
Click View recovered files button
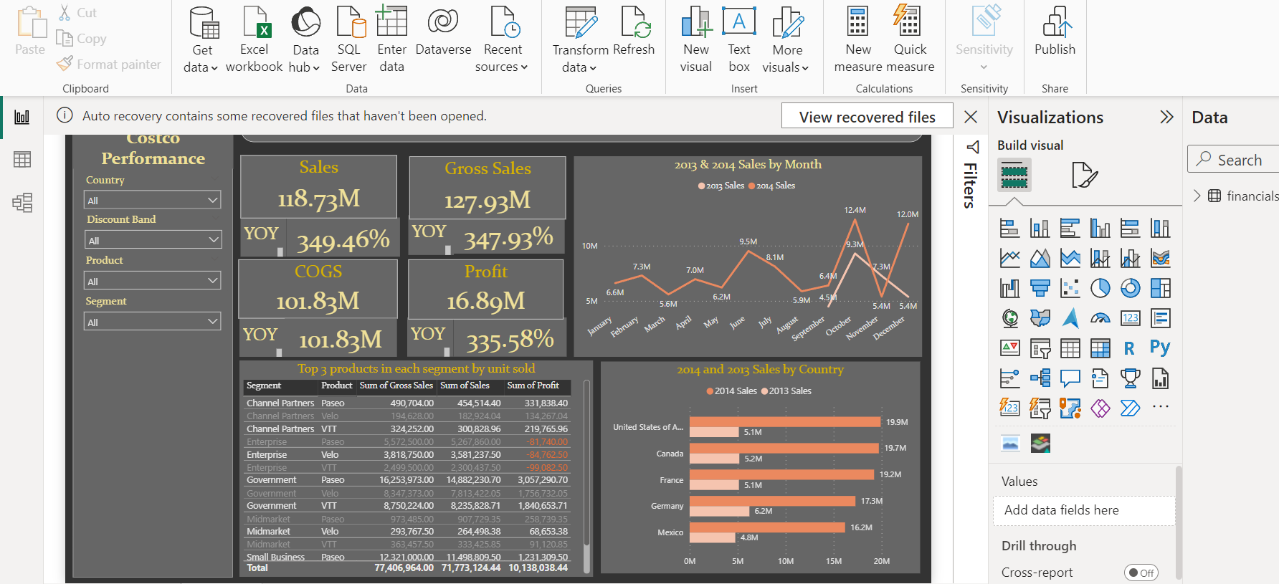(x=867, y=117)
